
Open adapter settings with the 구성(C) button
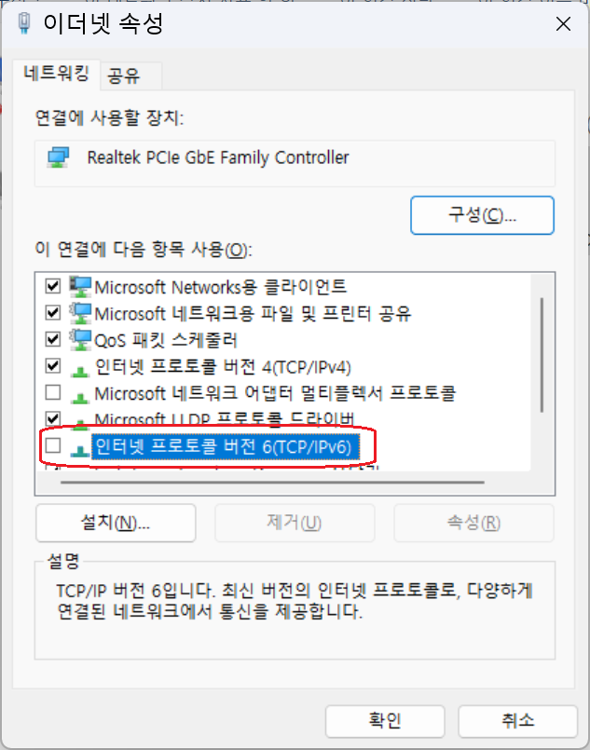pyautogui.click(x=482, y=215)
